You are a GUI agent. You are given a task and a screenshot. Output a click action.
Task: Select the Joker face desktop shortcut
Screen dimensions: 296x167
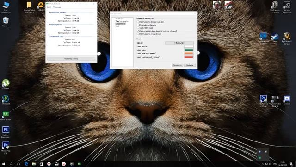tap(216, 6)
